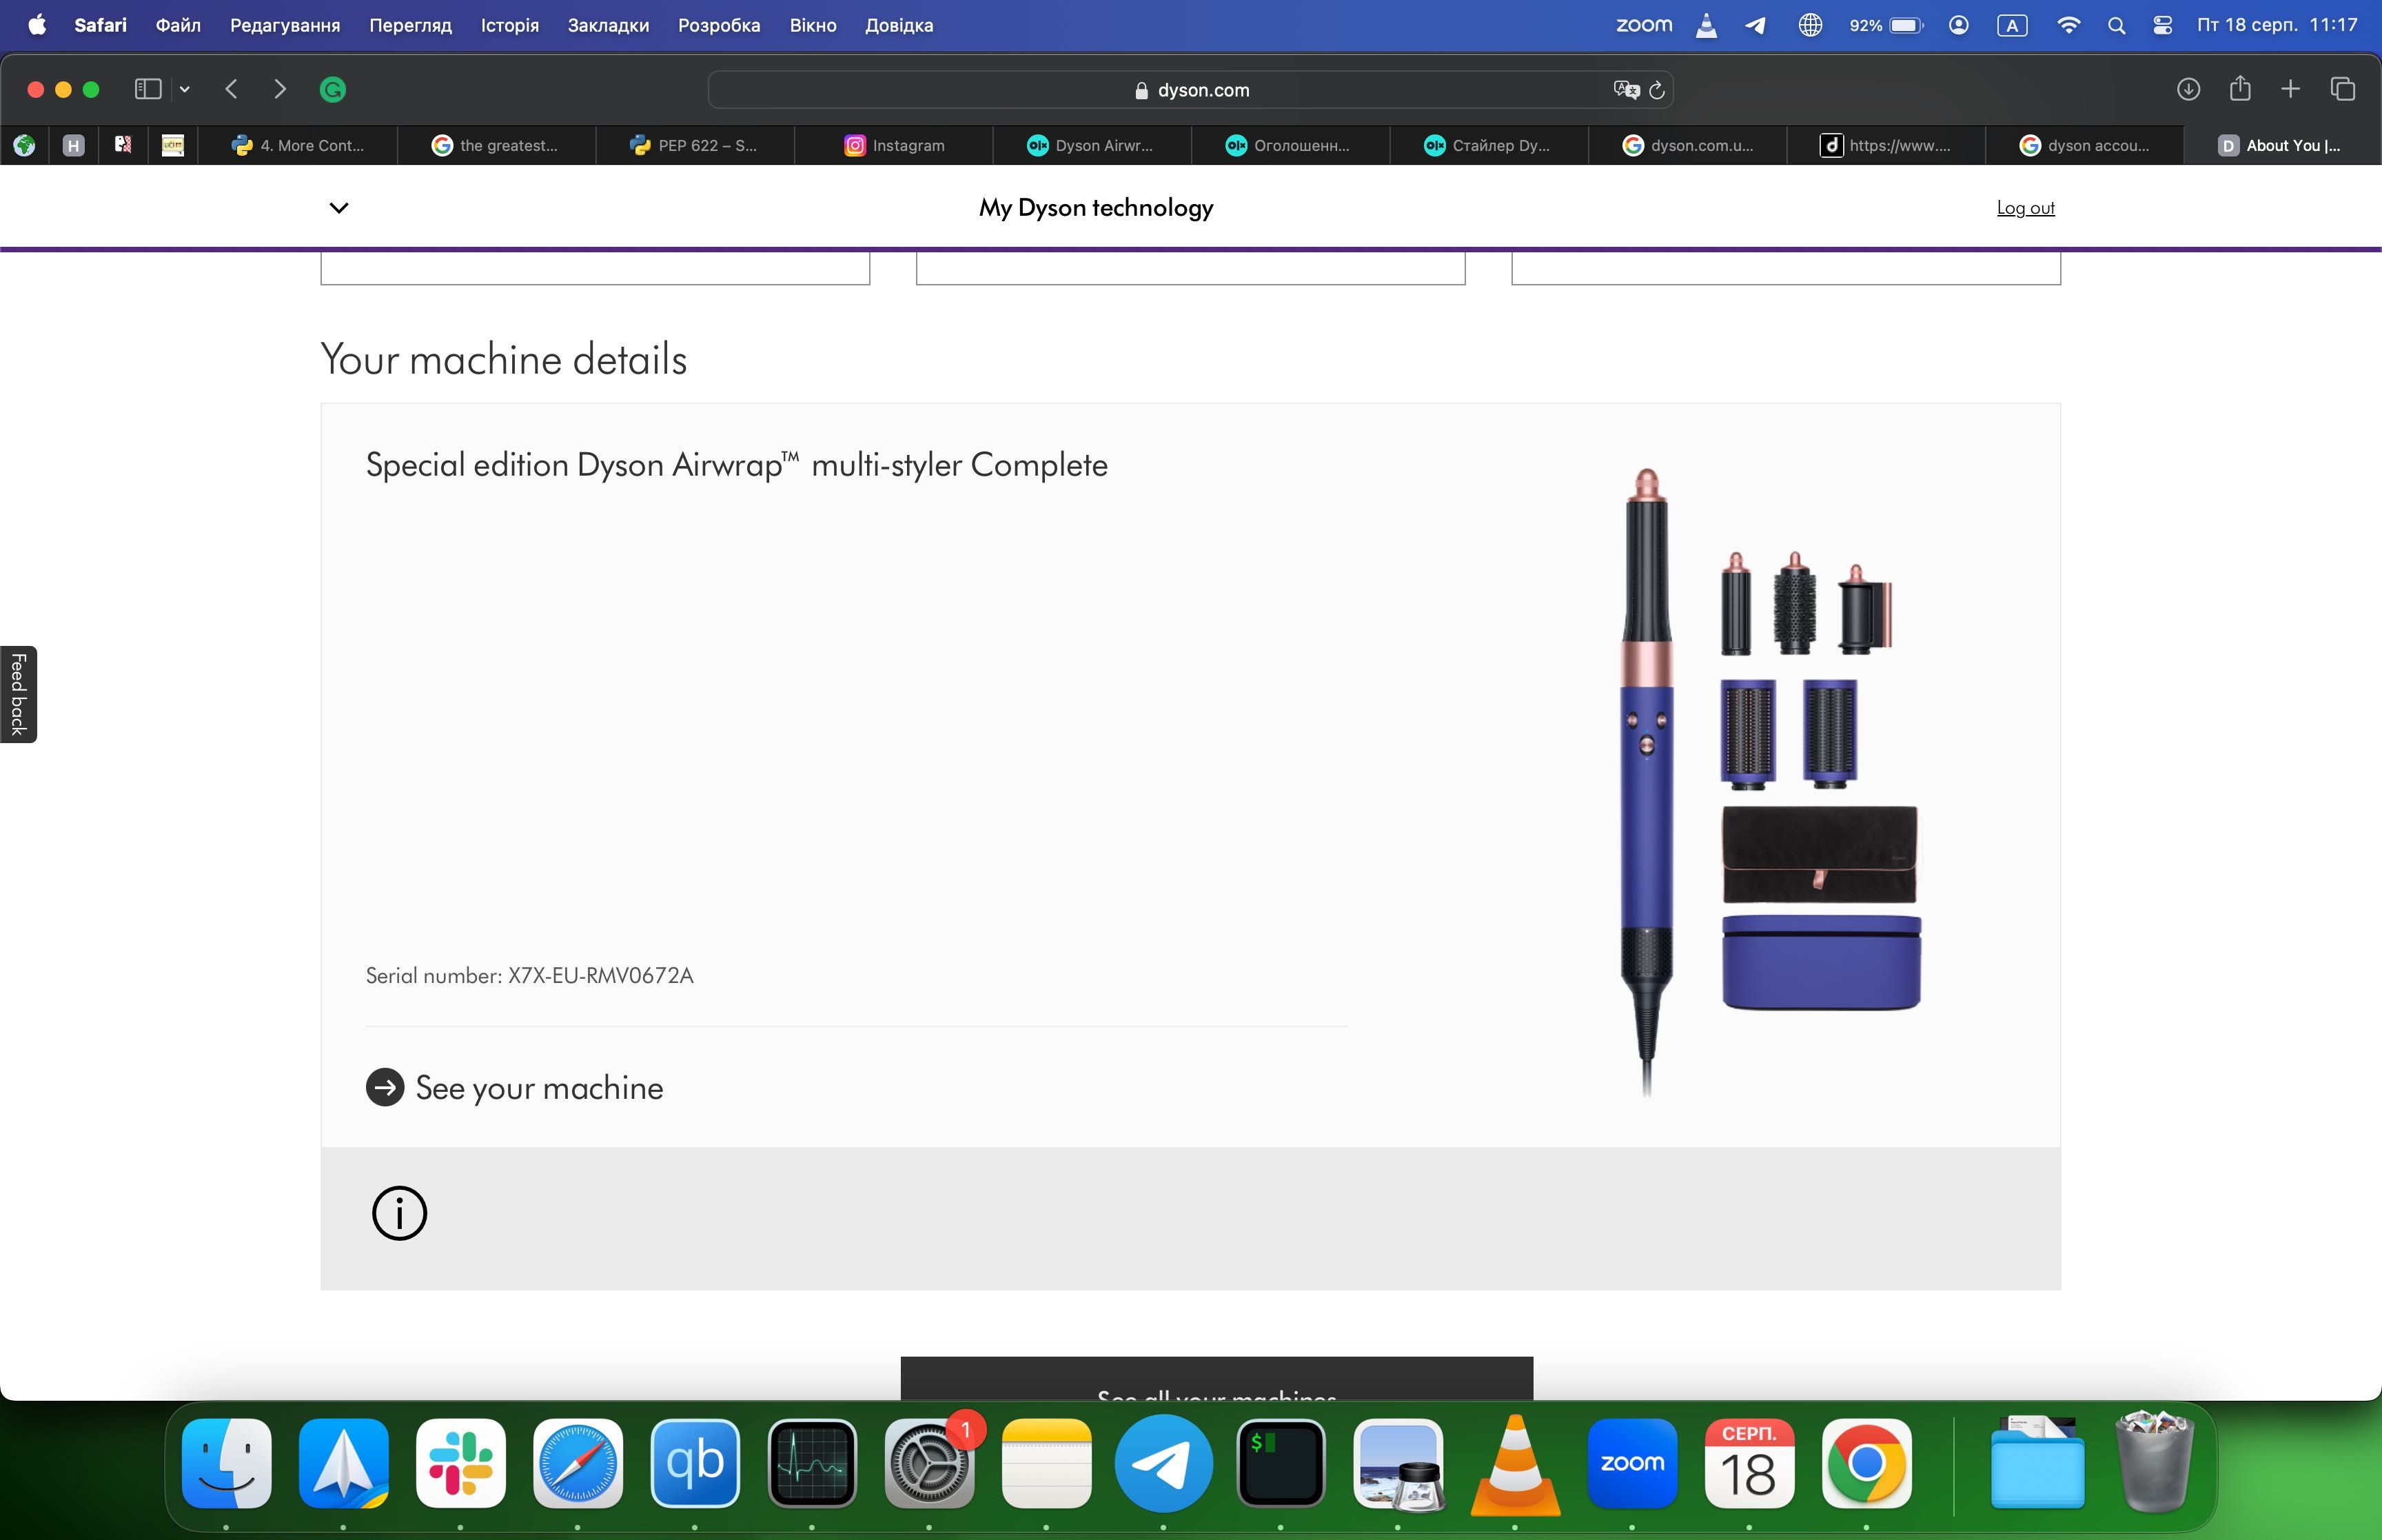Viewport: 2382px width, 1540px height.
Task: Open Telegram from the Dock
Action: click(x=1163, y=1463)
